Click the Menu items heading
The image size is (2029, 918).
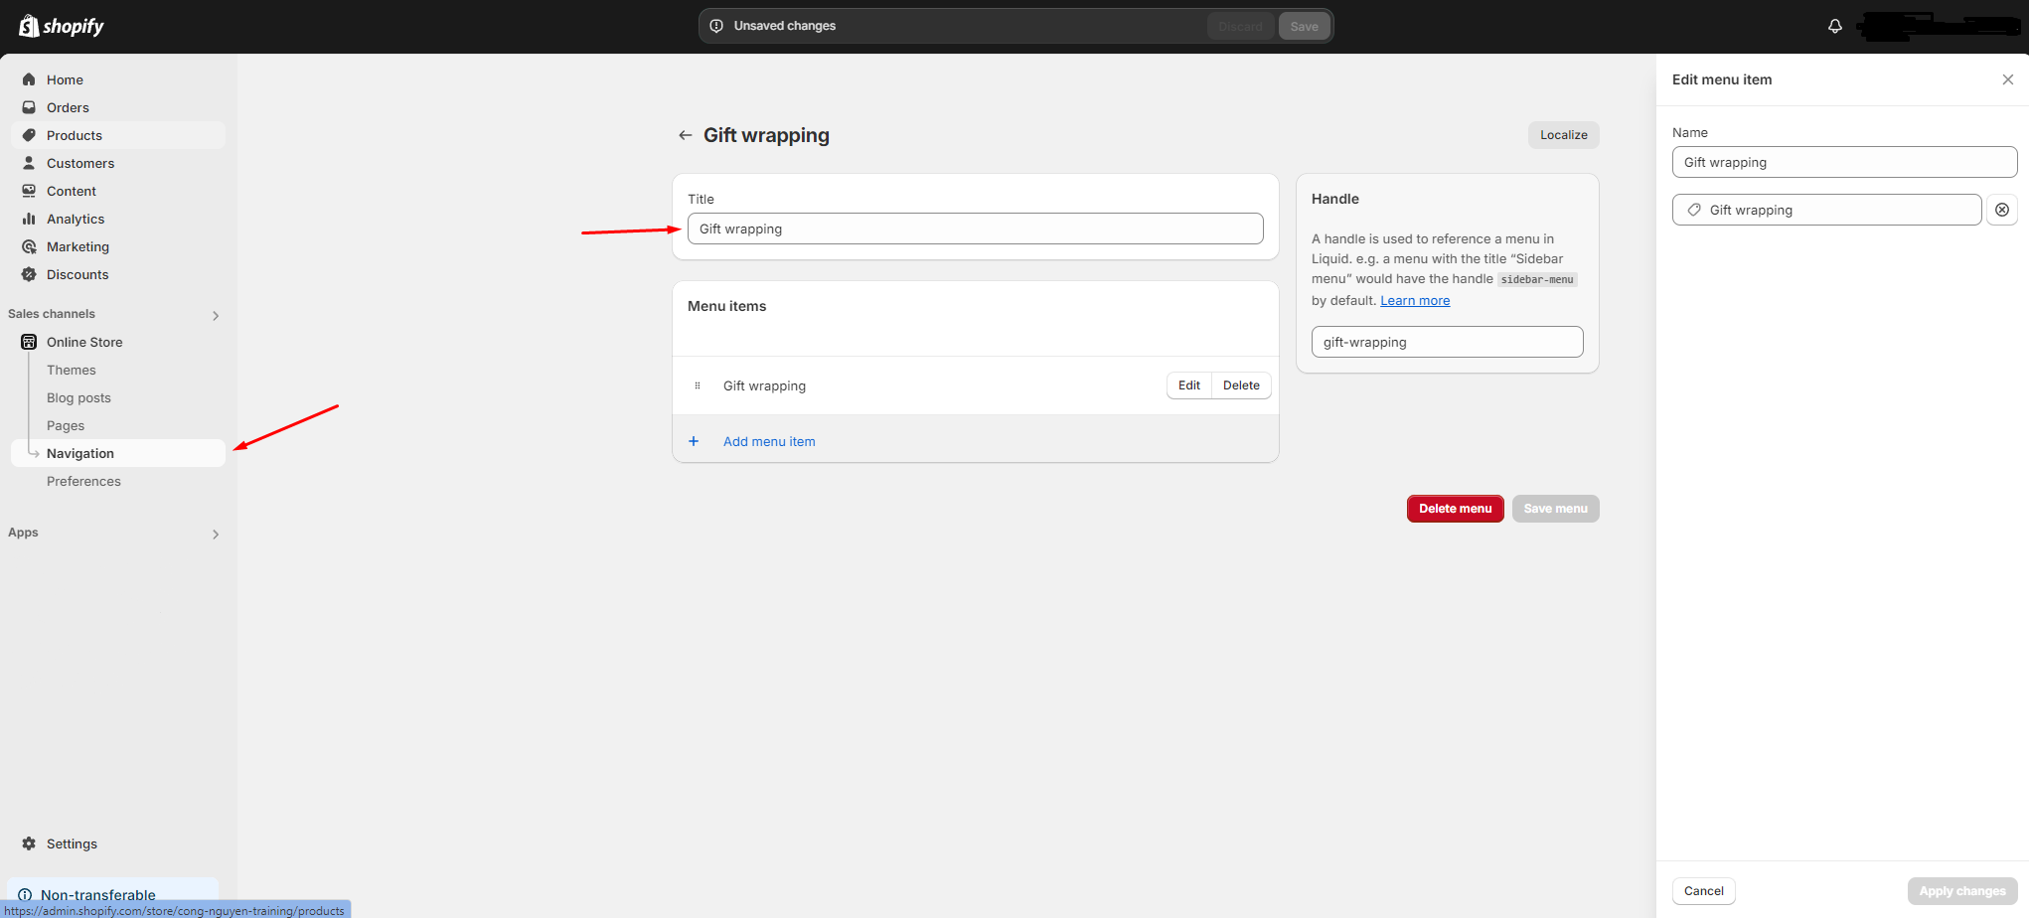(726, 306)
